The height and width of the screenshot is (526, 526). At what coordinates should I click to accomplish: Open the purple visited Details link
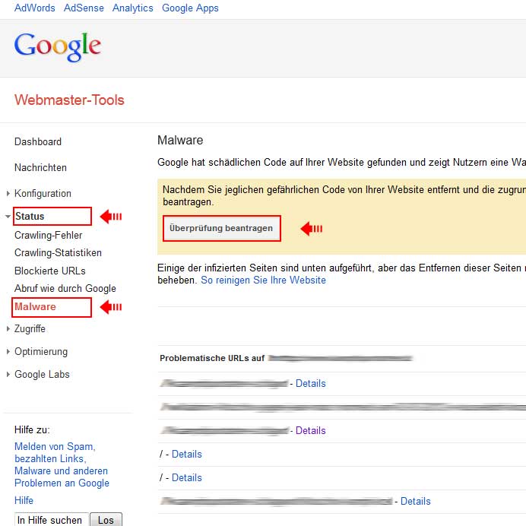[311, 430]
